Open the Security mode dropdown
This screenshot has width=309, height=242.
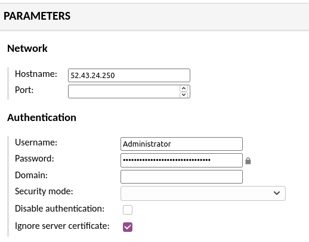click(x=203, y=193)
